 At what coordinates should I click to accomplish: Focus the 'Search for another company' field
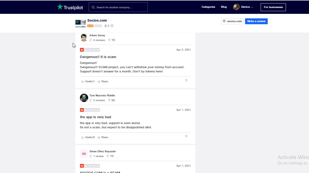point(118,7)
